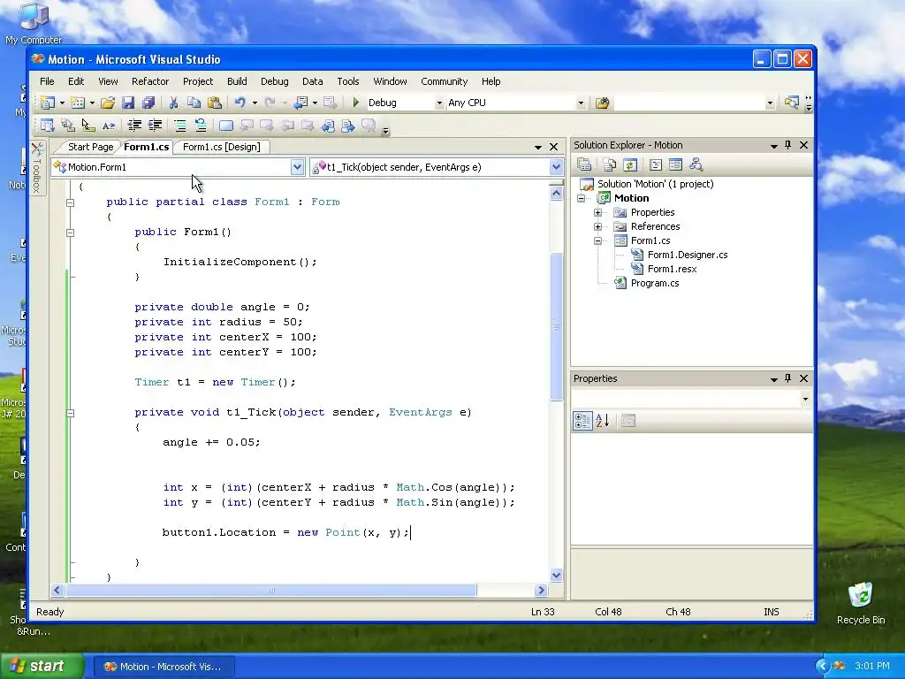Click the New Project toolbar icon
905x679 pixels.
coord(47,103)
